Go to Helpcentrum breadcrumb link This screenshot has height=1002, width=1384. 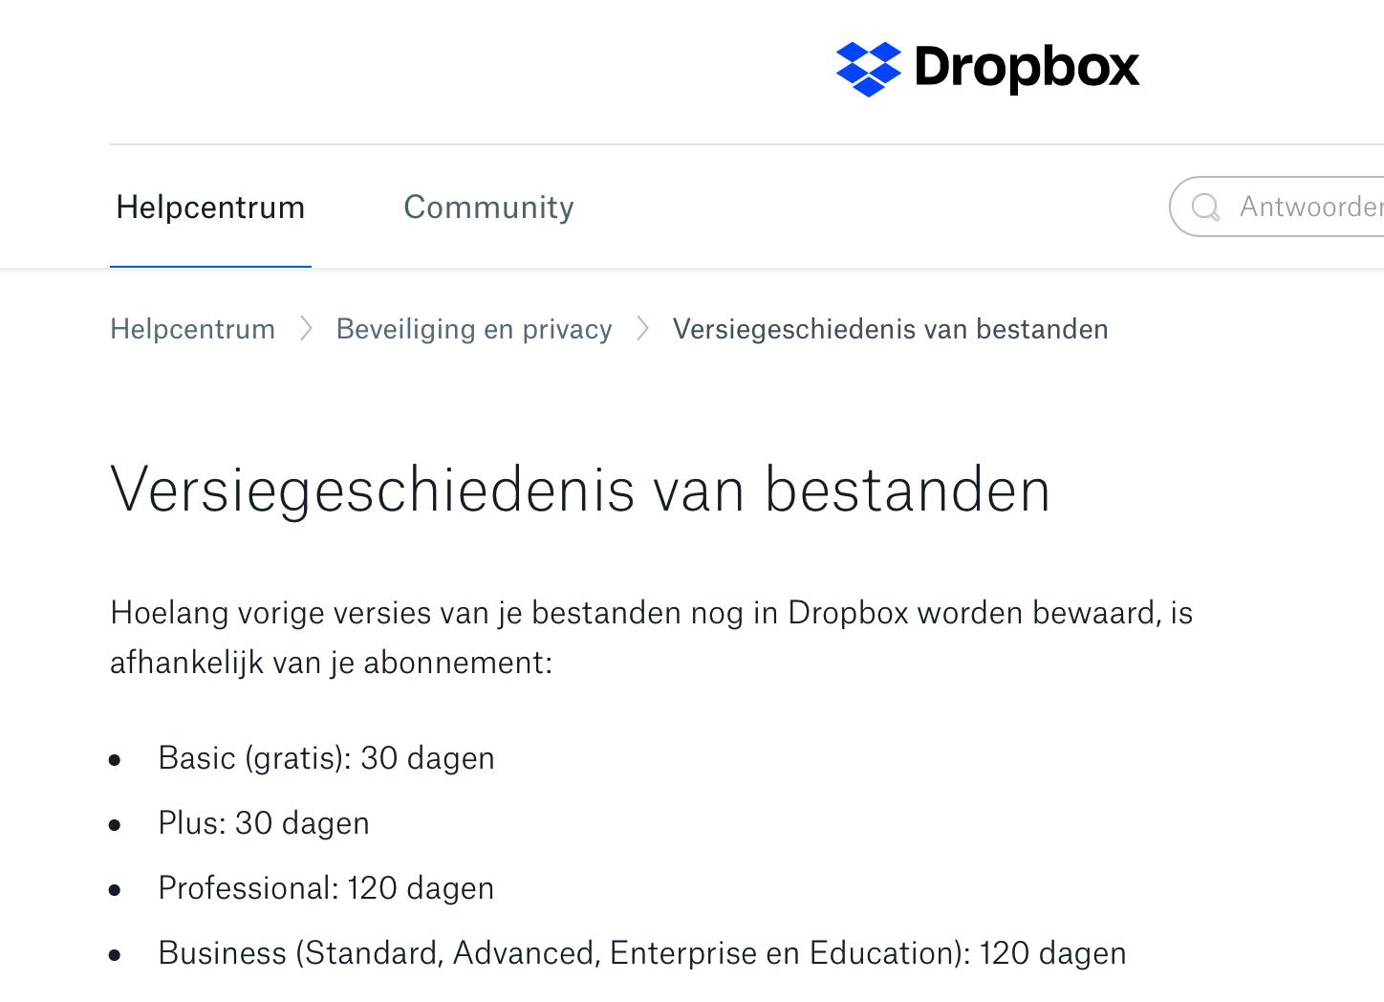[192, 329]
